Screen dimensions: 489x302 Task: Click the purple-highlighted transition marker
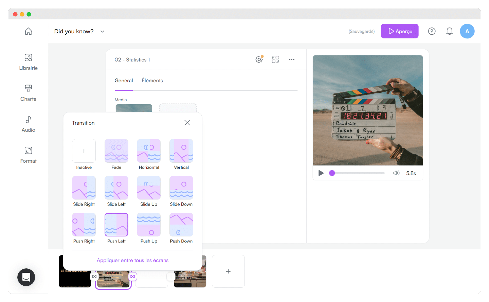click(x=133, y=277)
